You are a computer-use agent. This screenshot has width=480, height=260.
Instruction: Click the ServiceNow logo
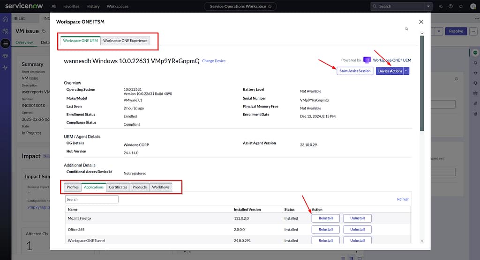click(24, 6)
